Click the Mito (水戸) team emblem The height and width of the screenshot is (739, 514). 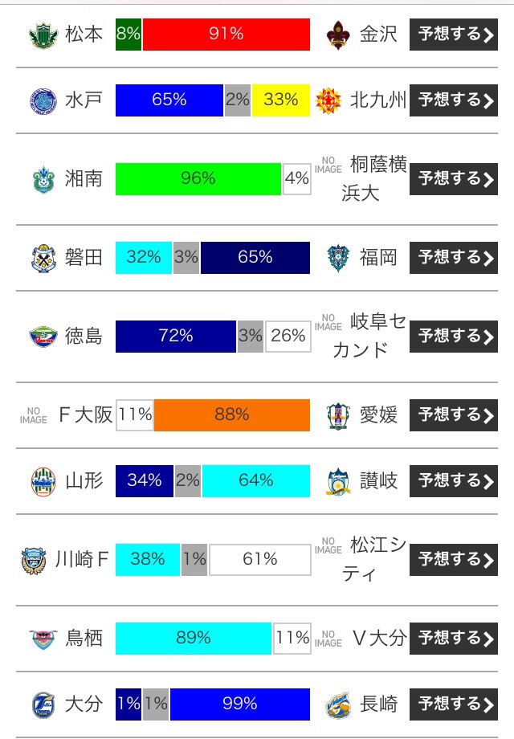(43, 101)
